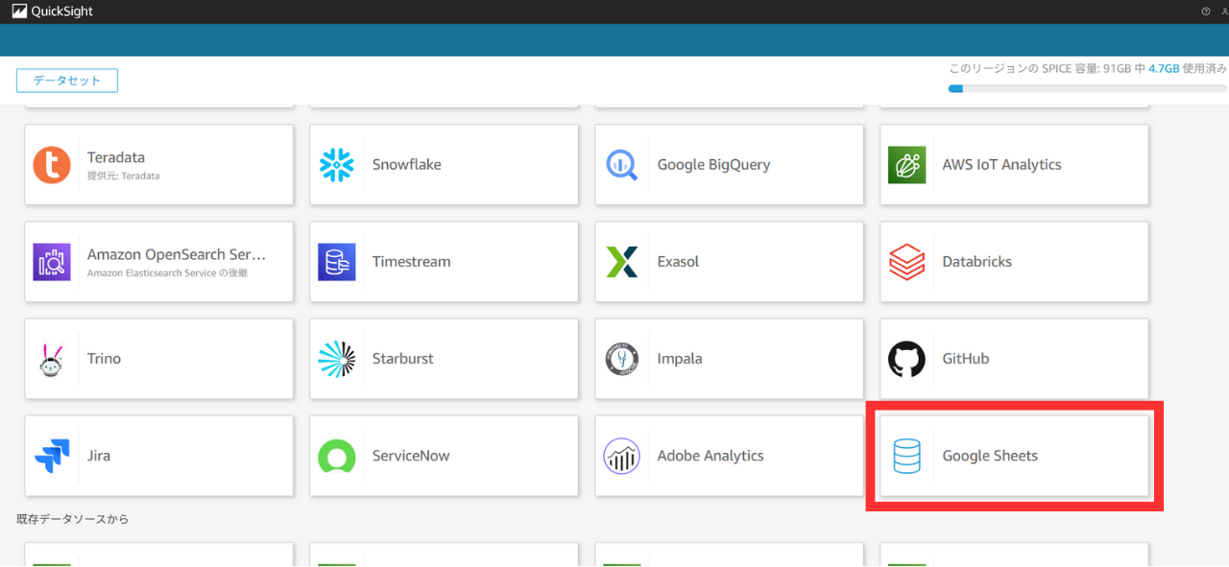This screenshot has height=567, width=1229.
Task: Choose the Google Sheets label
Action: 990,456
